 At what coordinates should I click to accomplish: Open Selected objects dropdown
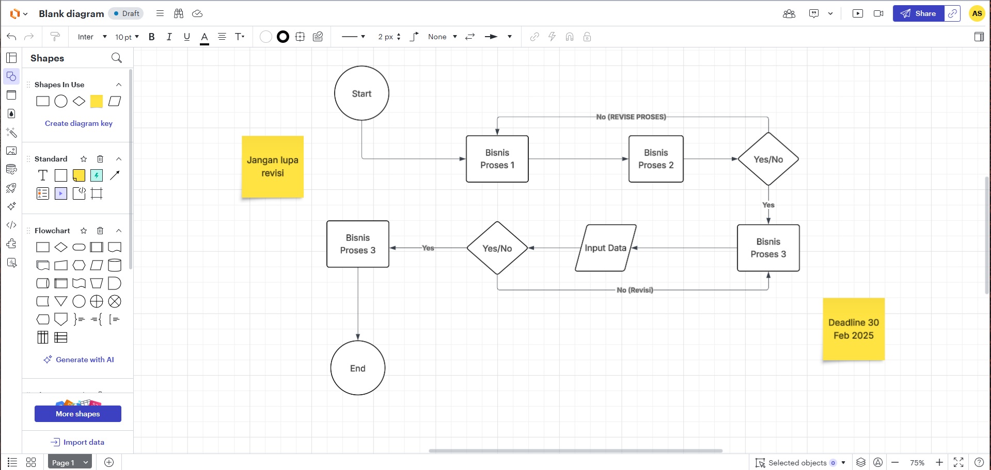click(800, 463)
